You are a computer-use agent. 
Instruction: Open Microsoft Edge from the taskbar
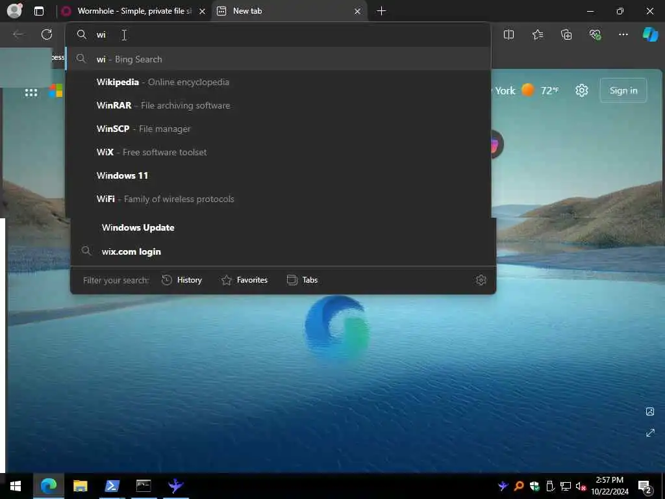click(x=48, y=486)
